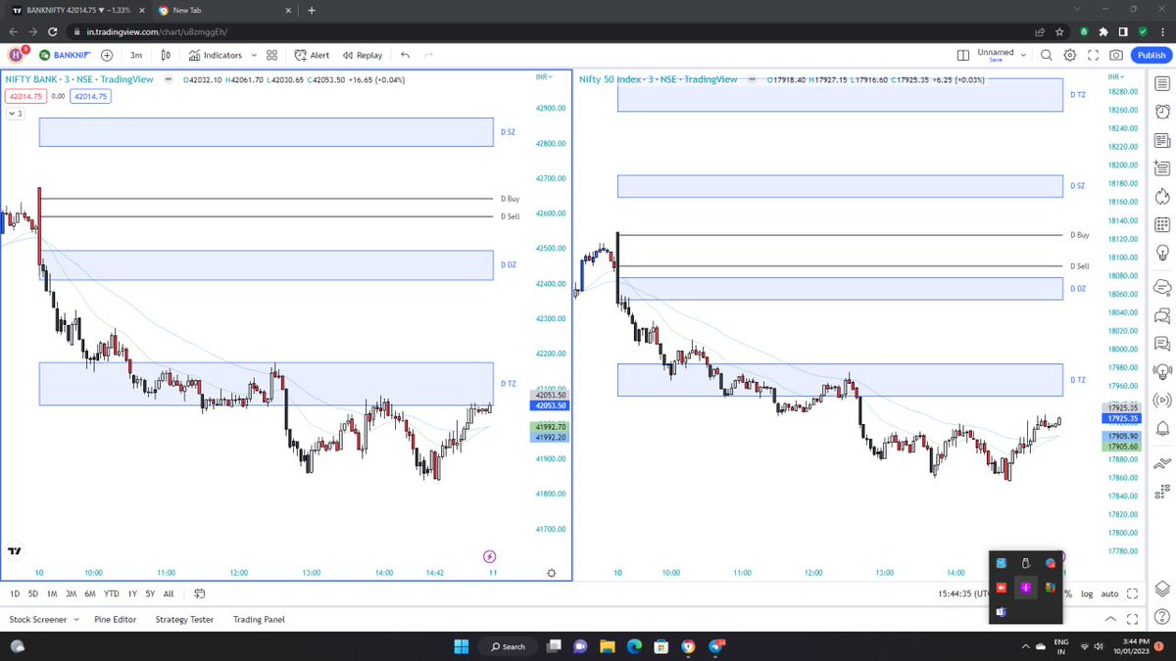Open Public Chats cloud bubble icon
Viewport: 1176px width, 661px height.
pyautogui.click(x=1163, y=286)
